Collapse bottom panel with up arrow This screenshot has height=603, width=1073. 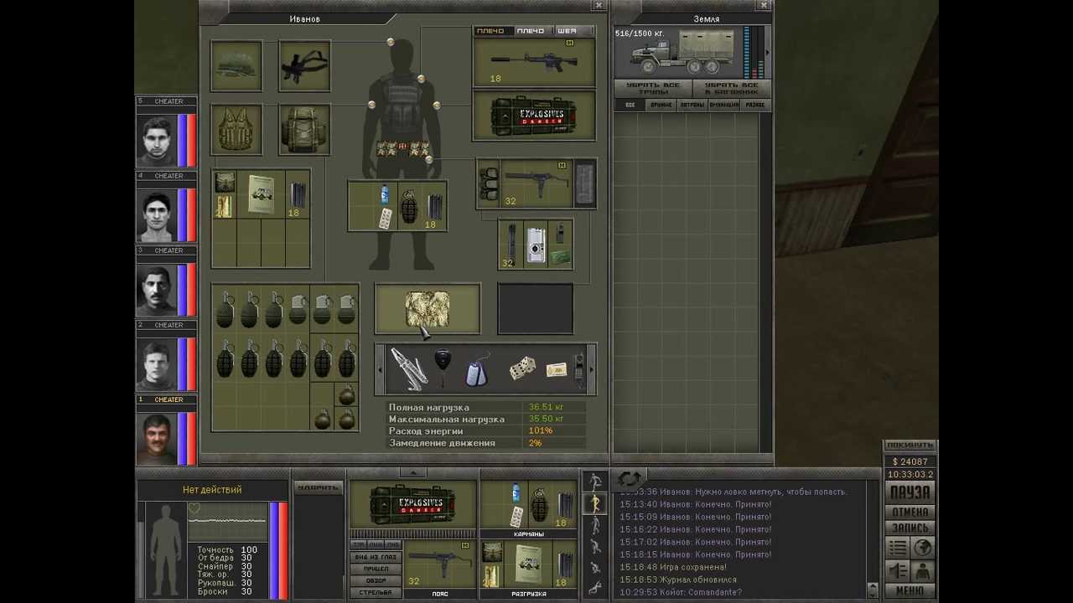point(412,473)
